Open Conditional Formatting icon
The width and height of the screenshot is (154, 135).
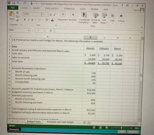pyautogui.click(x=84, y=15)
